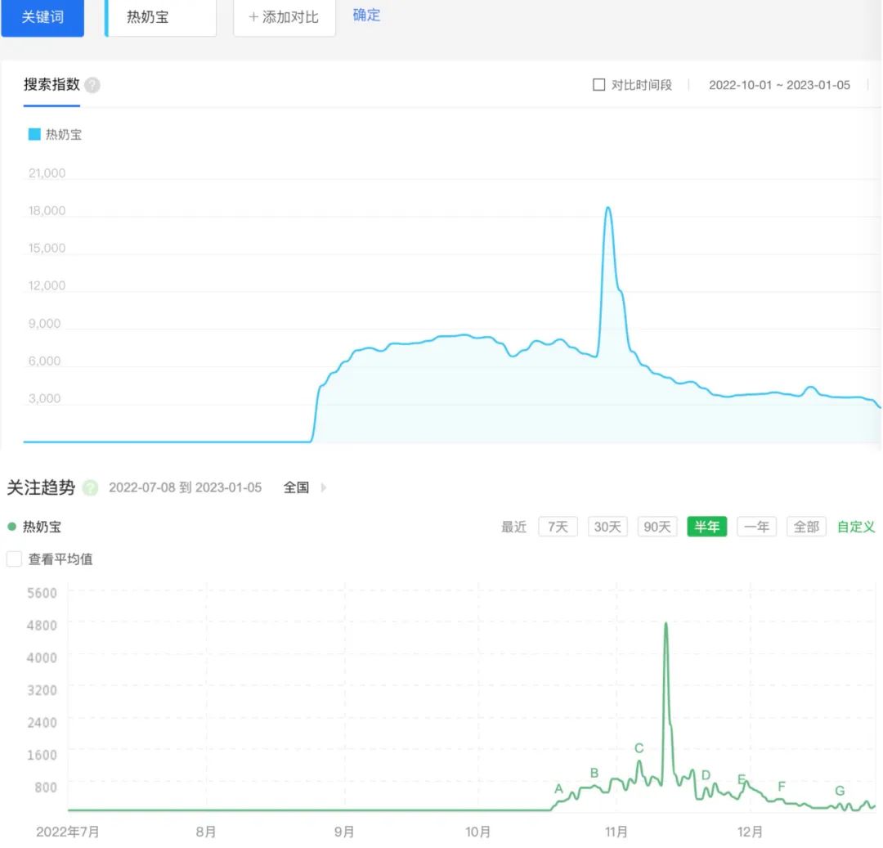Expand the 全国 region selector arrow
This screenshot has width=883, height=848.
pyautogui.click(x=323, y=487)
